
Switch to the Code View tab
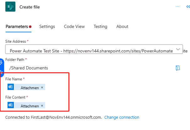74,26
